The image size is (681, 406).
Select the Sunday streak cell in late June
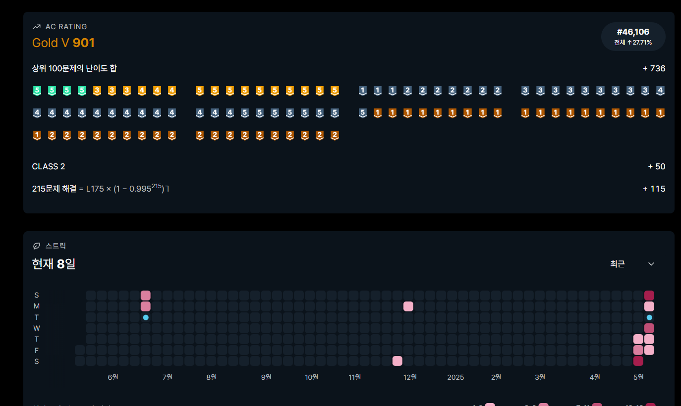click(146, 296)
